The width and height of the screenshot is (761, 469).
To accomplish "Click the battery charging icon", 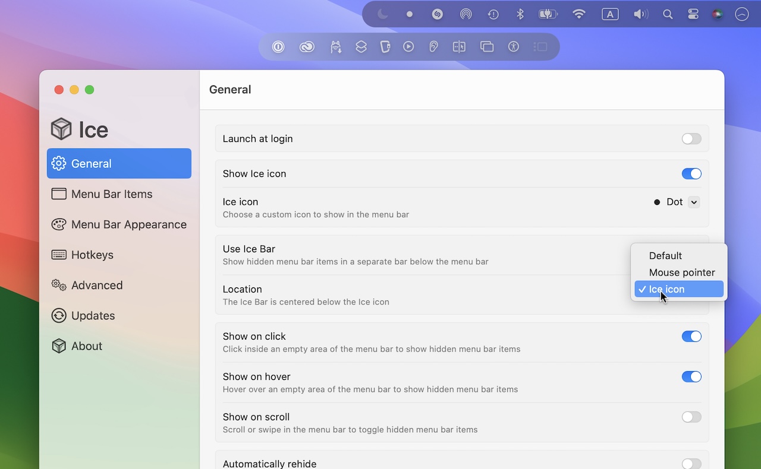I will (548, 14).
